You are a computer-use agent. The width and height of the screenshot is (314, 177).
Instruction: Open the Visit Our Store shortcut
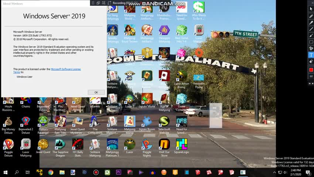click(x=164, y=148)
